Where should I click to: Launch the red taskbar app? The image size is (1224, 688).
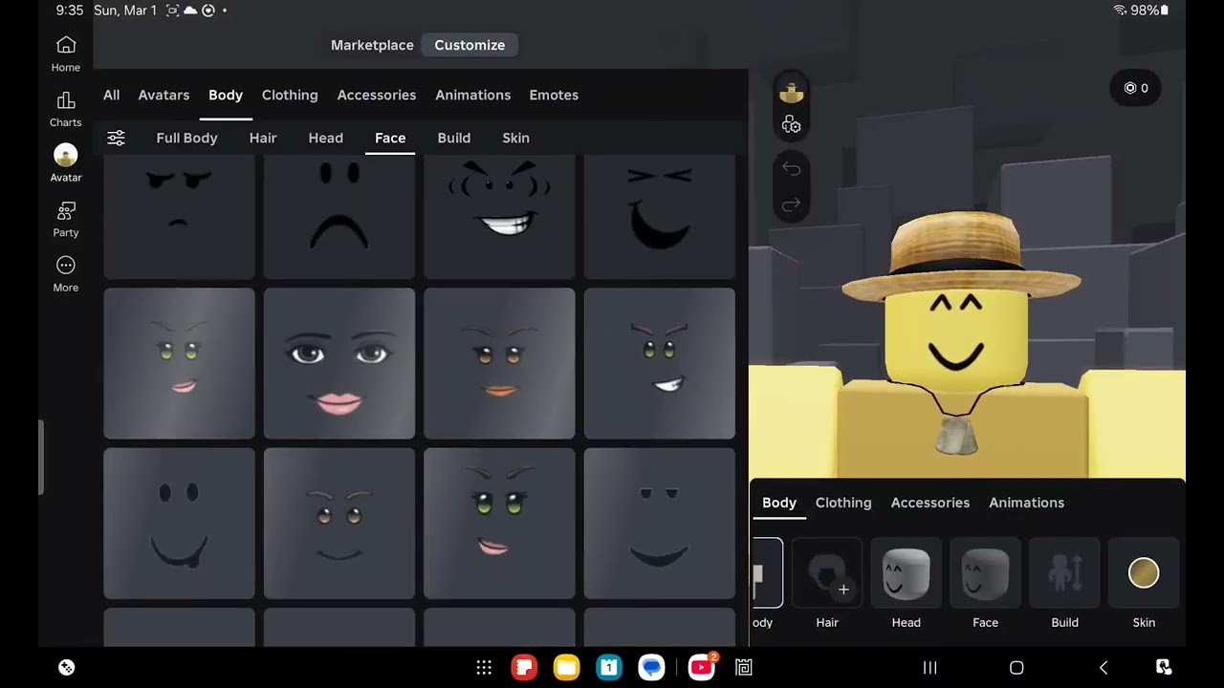[524, 667]
